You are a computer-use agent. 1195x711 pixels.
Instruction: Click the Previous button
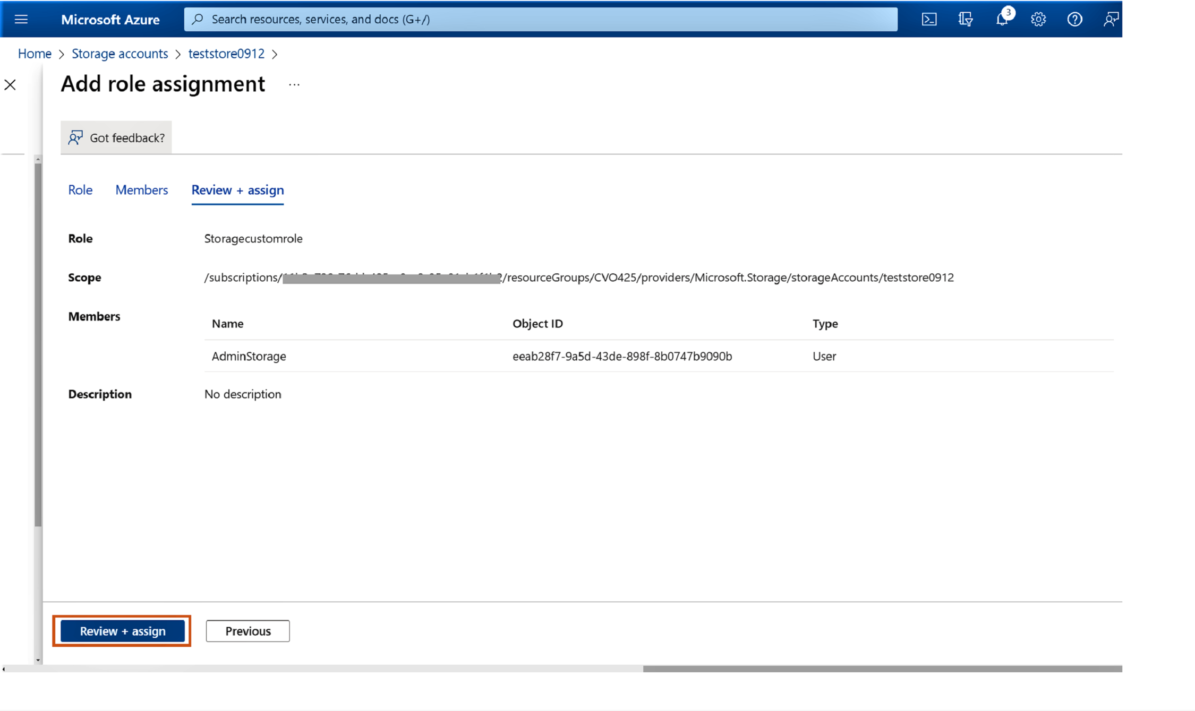coord(247,631)
